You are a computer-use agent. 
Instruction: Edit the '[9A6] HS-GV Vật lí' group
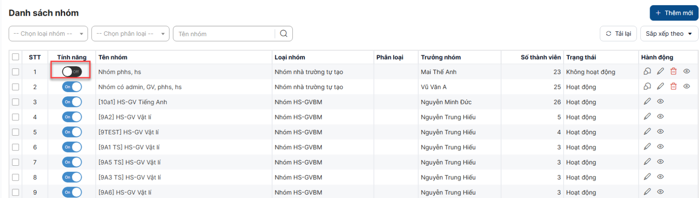click(647, 192)
